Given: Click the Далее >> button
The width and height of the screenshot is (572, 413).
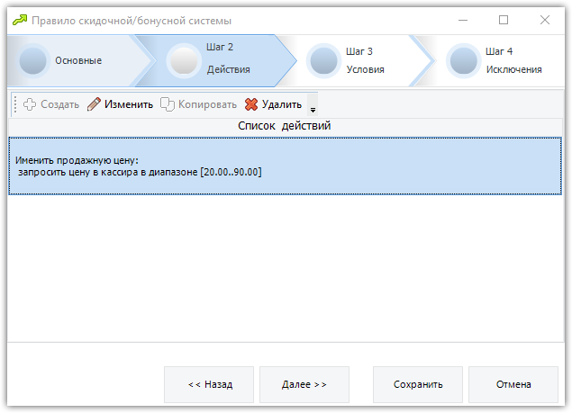Looking at the screenshot, I should (304, 384).
